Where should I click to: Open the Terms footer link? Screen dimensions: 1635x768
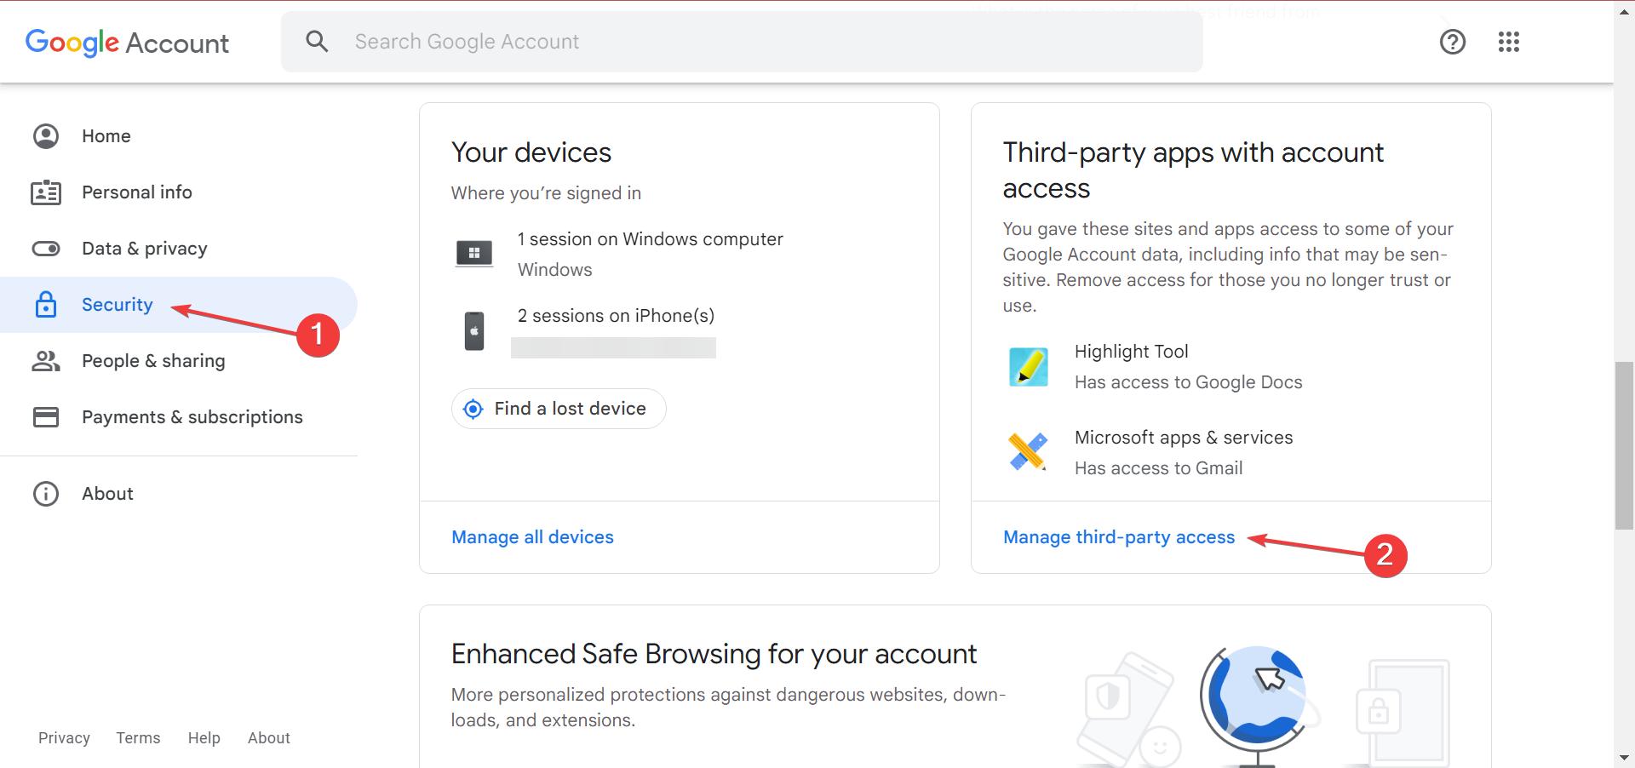138,738
